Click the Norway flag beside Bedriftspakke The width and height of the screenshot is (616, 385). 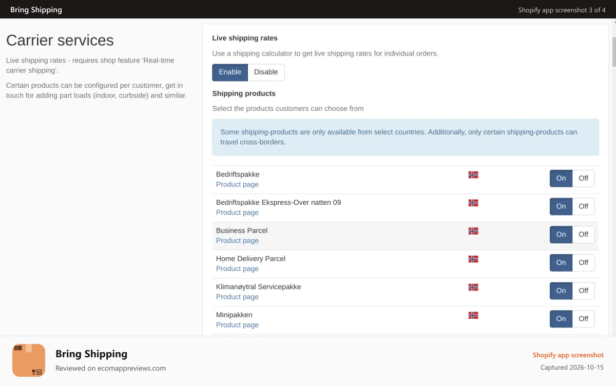point(473,175)
